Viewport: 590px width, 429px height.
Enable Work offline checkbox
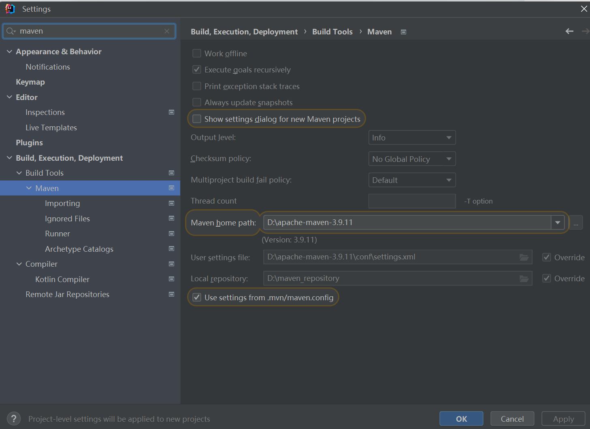(x=197, y=53)
